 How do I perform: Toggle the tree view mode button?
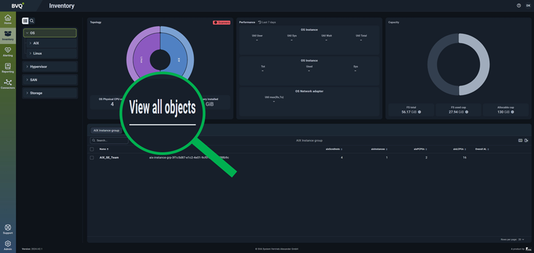[x=25, y=21]
